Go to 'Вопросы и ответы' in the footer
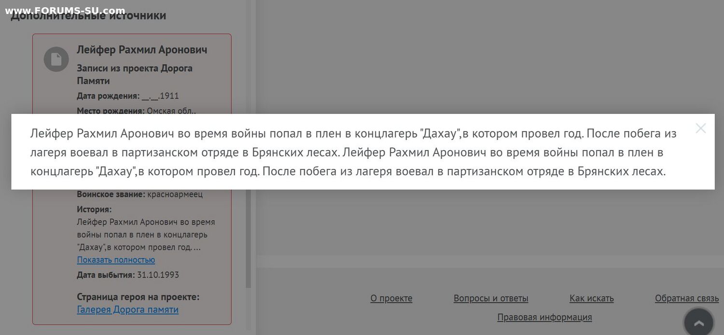724x335 pixels. click(x=490, y=298)
